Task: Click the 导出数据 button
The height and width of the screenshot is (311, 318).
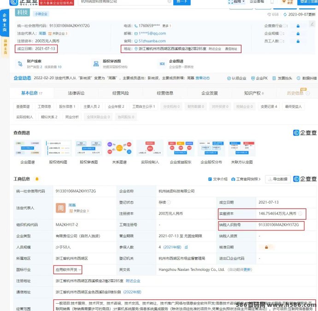Action: coord(277,179)
